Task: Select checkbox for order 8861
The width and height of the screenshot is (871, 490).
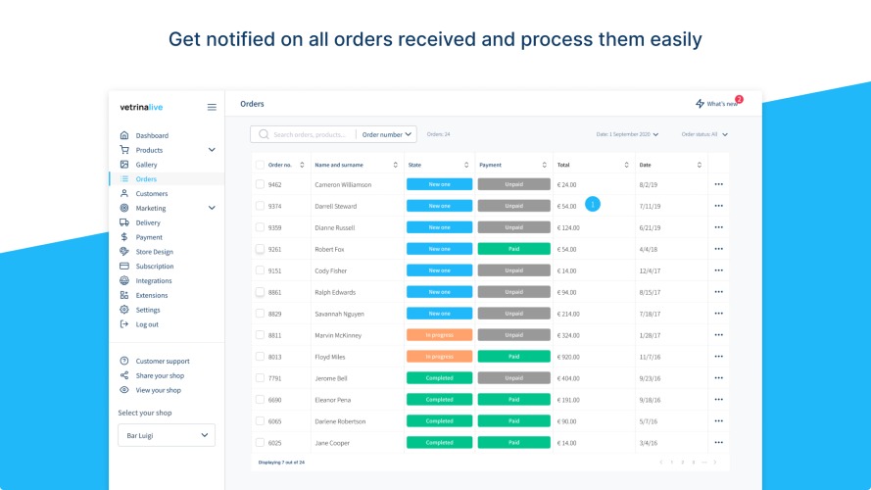Action: [260, 292]
